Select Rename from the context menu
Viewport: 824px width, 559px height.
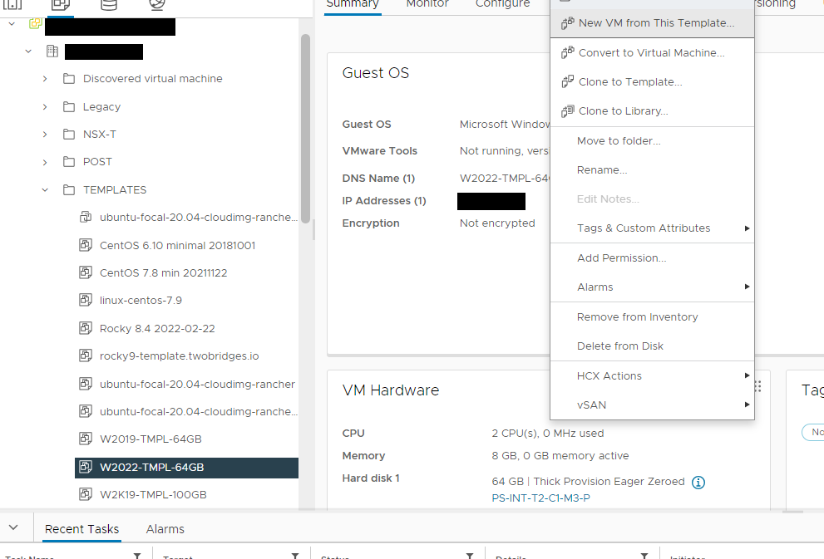tap(652, 170)
